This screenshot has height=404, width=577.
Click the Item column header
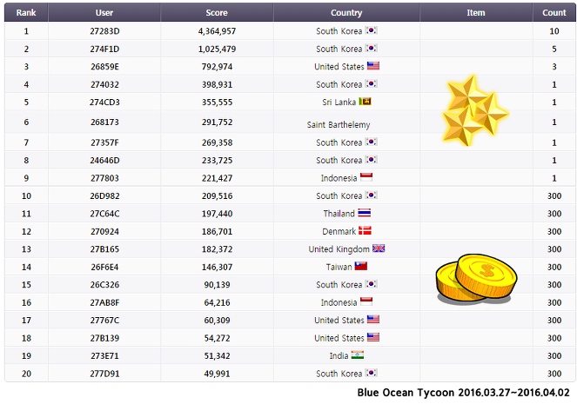click(476, 12)
